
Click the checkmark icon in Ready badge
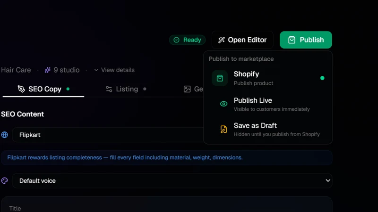(176, 40)
